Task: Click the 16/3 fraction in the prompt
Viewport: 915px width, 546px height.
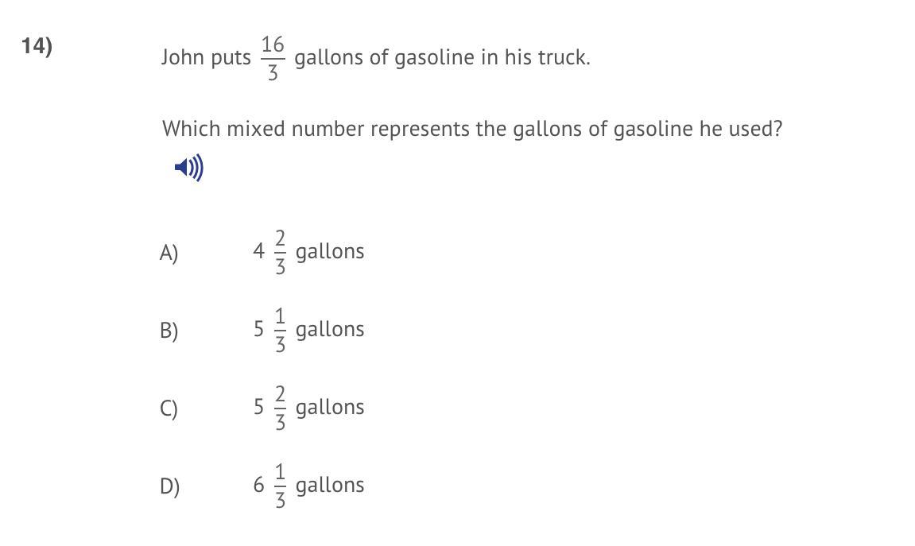Action: (x=273, y=58)
